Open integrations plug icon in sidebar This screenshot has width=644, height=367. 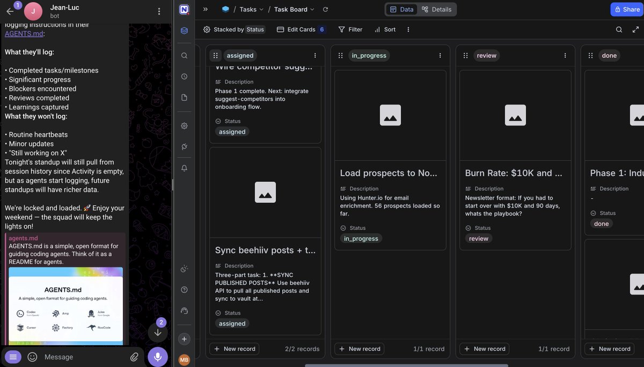185,146
